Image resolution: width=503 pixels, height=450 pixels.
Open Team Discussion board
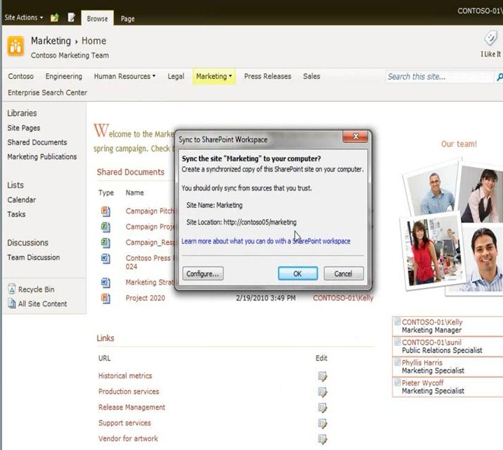(34, 257)
